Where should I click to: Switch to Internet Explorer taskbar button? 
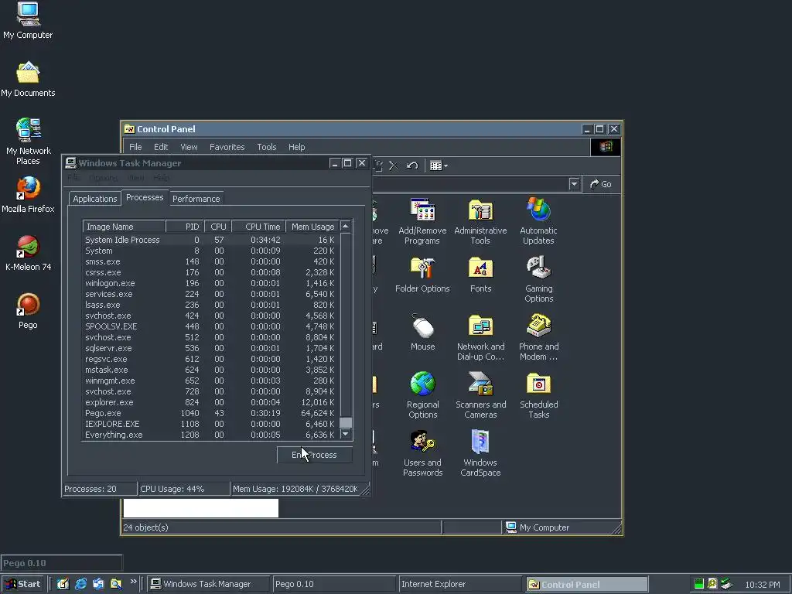[x=459, y=584]
